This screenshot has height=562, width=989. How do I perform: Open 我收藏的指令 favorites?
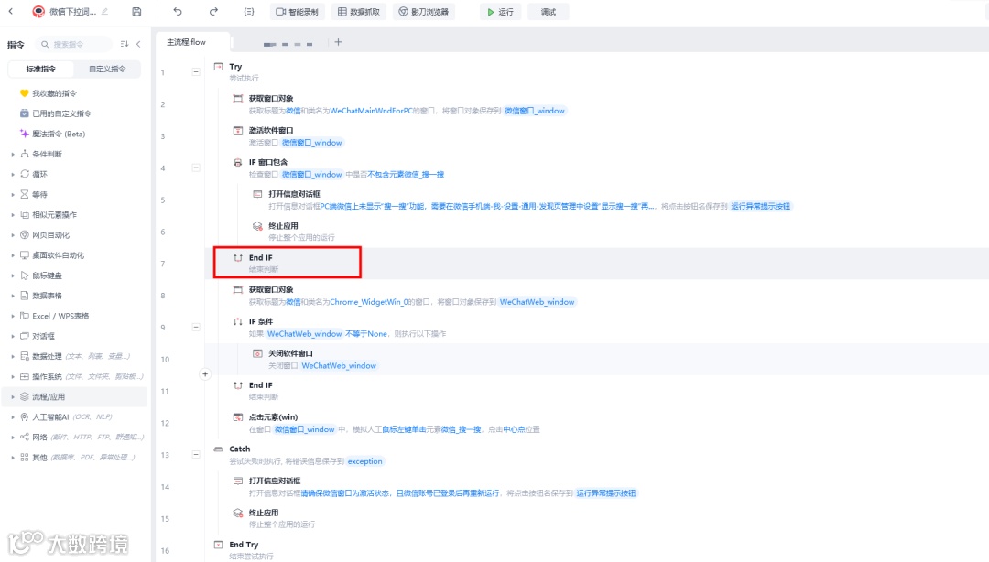click(54, 93)
